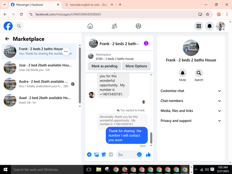Expand Customise chat section
Image resolution: width=232 pixels, height=174 pixels.
[x=191, y=91]
